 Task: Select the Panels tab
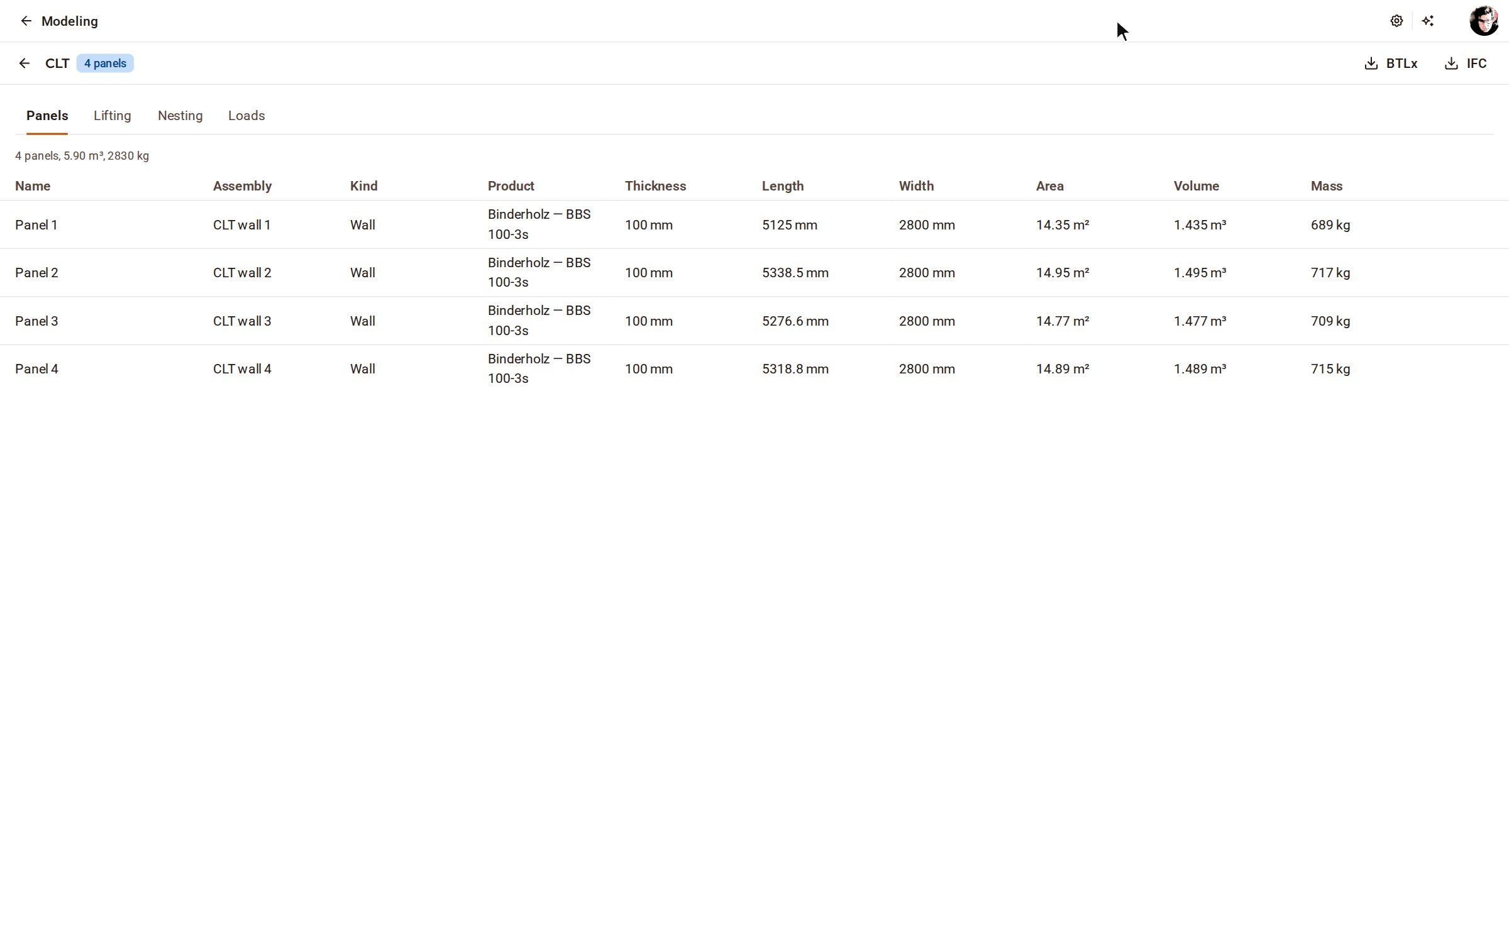(47, 116)
